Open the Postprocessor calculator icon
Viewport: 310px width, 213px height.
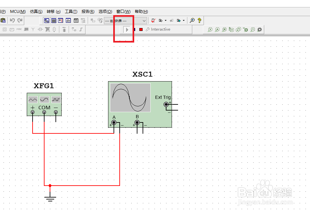(76, 21)
